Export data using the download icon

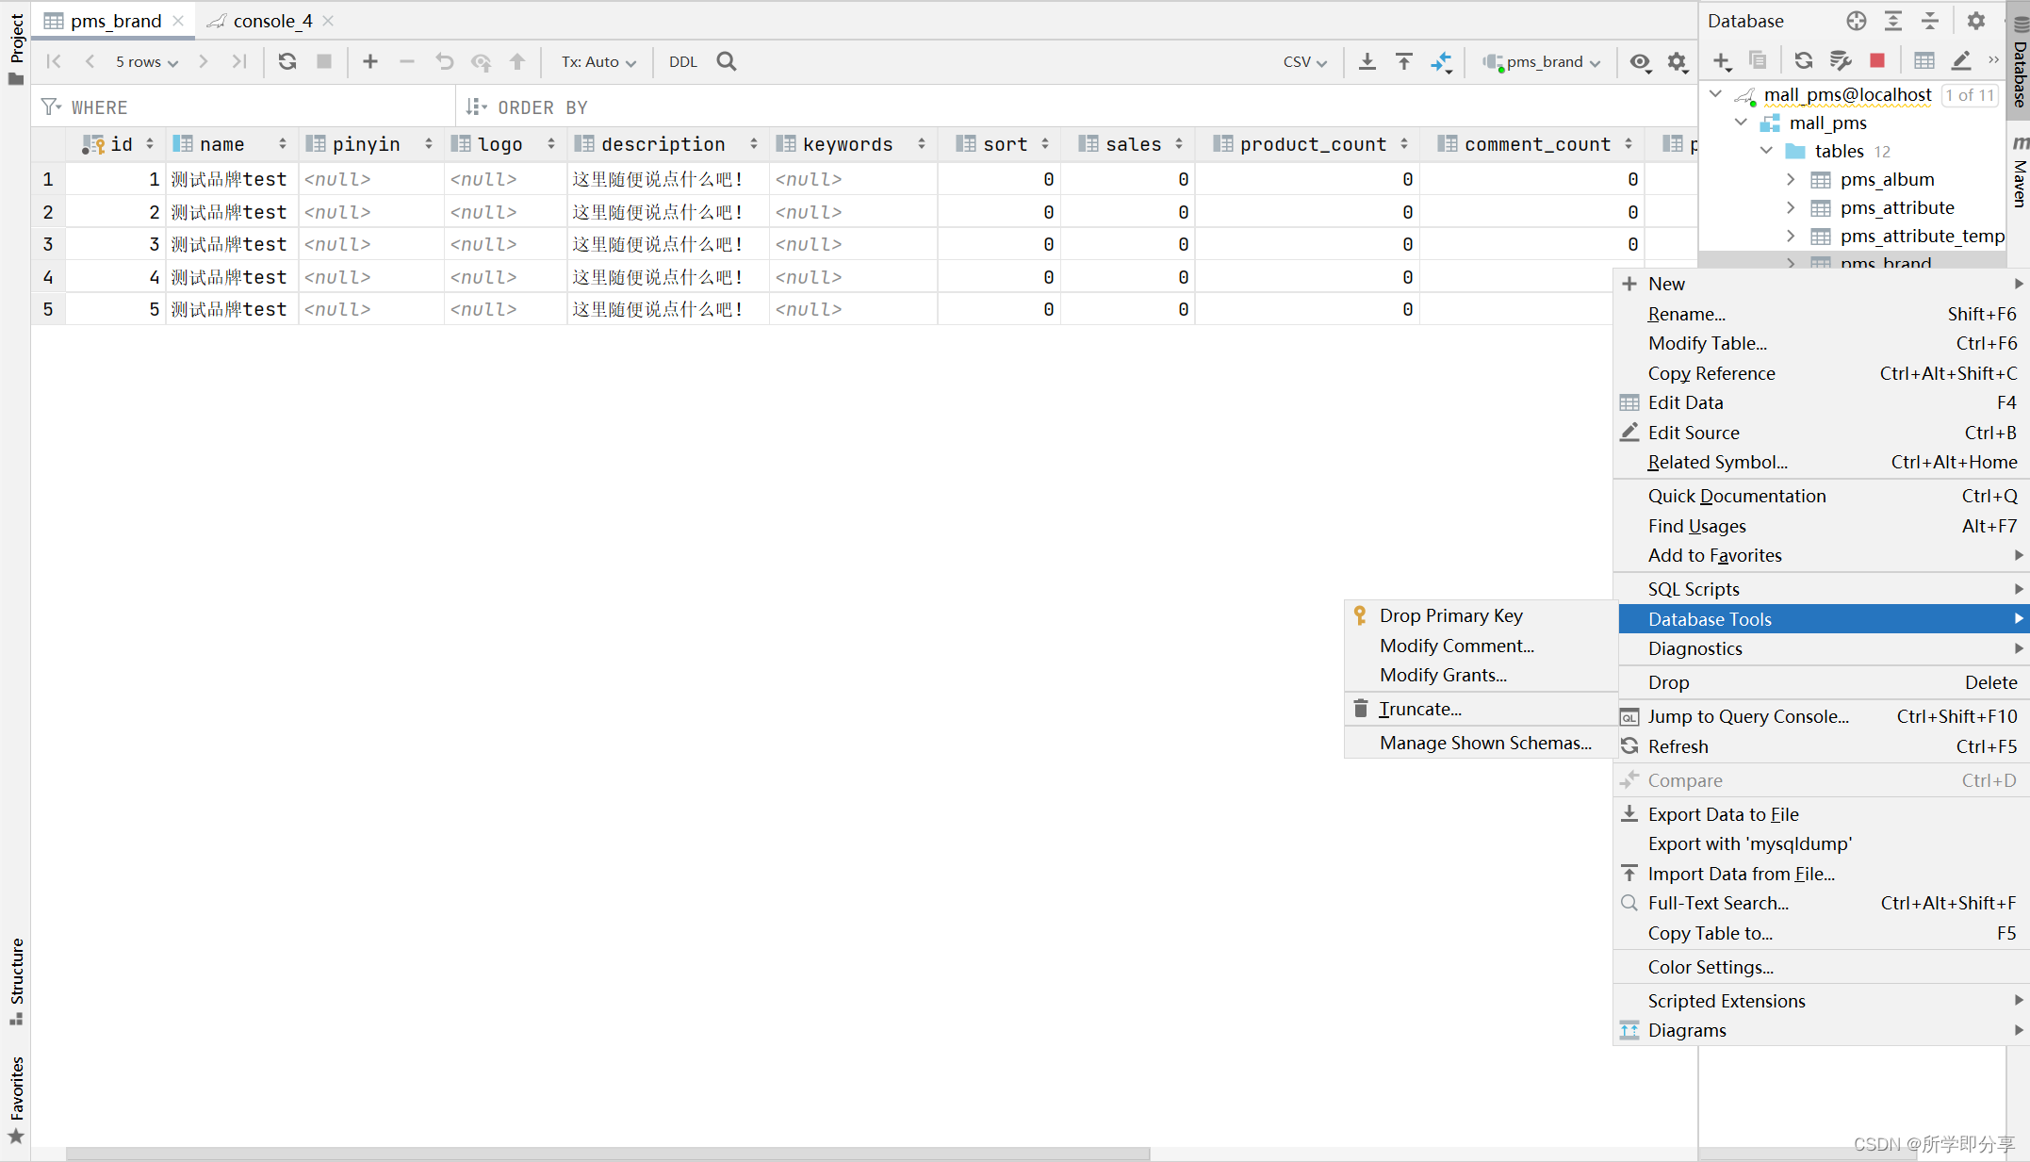point(1367,61)
